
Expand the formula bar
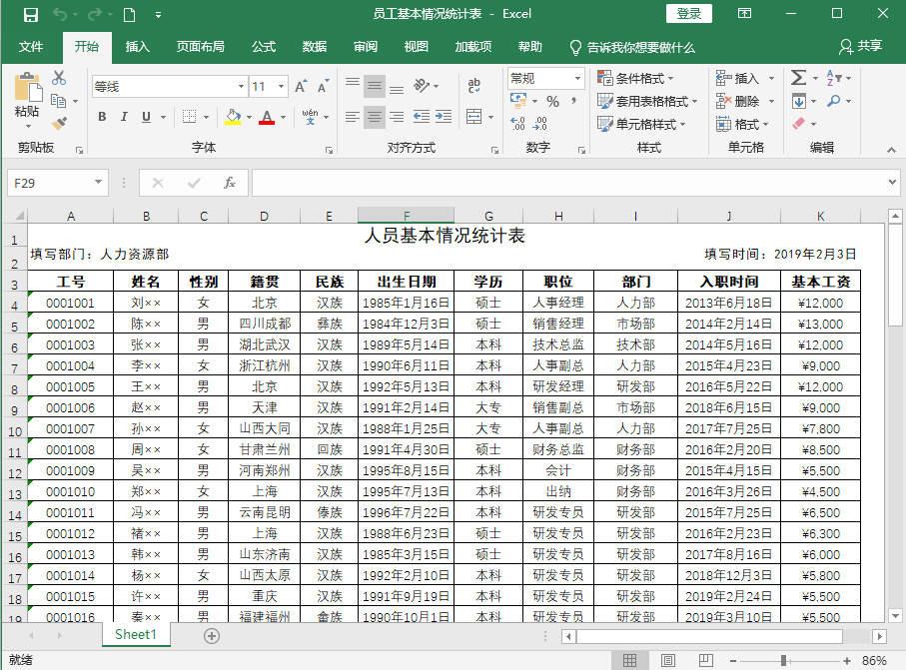893,183
